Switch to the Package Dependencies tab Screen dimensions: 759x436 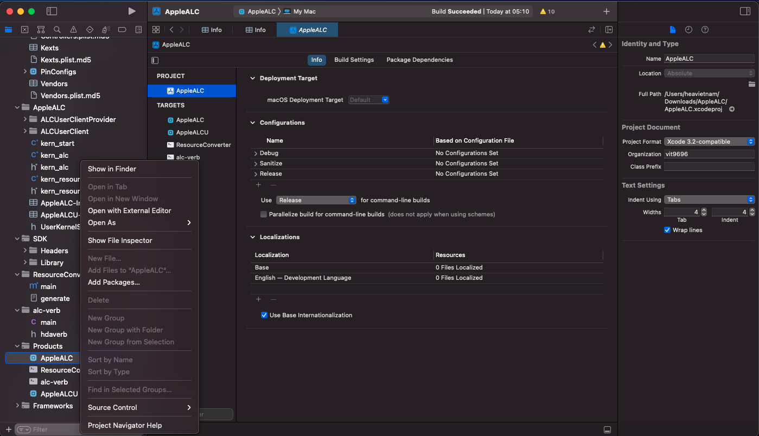pyautogui.click(x=419, y=60)
